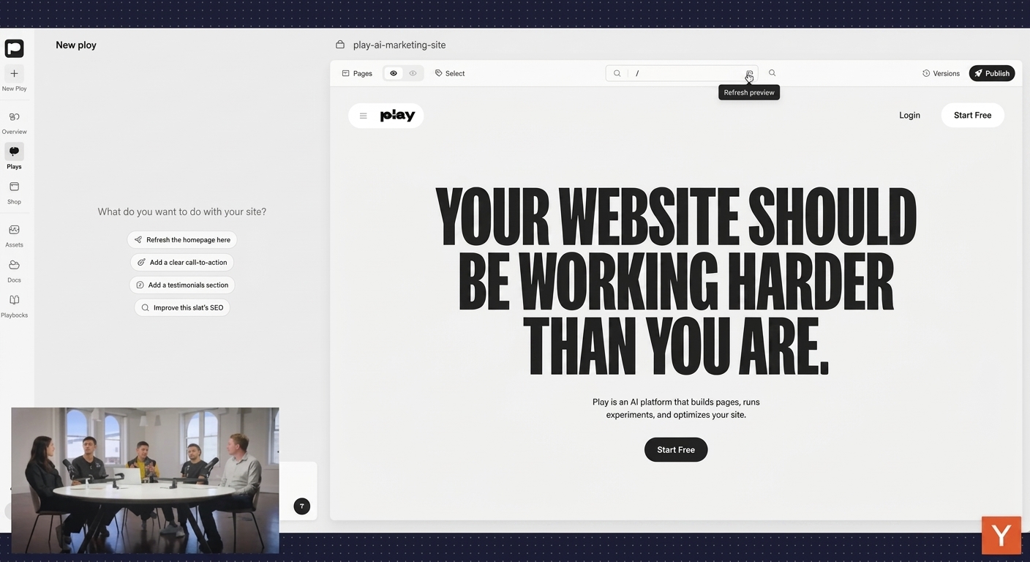This screenshot has width=1030, height=562.
Task: Create a New Ploy with plus icon
Action: [x=14, y=74]
